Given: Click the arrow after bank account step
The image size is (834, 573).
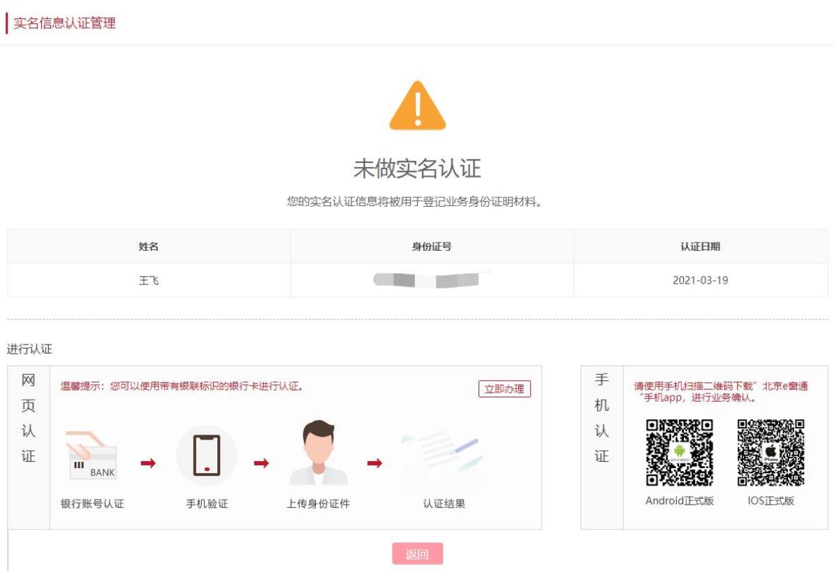Looking at the screenshot, I should pyautogui.click(x=148, y=463).
